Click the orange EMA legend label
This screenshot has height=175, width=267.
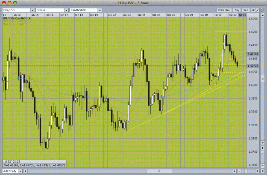coord(15,24)
